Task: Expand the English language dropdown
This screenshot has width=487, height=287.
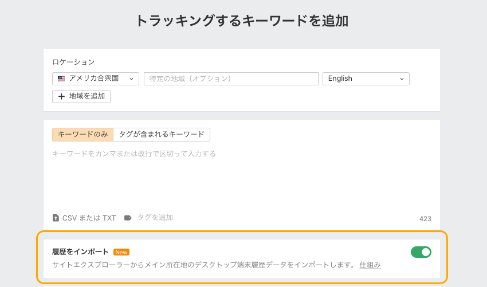Action: [366, 78]
